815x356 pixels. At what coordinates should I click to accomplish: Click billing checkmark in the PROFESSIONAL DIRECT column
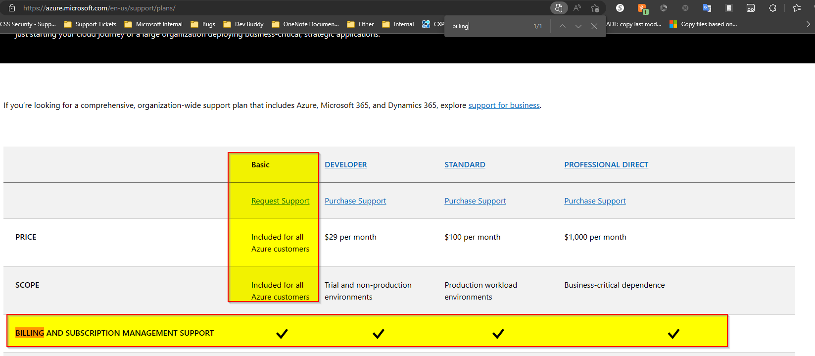click(673, 333)
